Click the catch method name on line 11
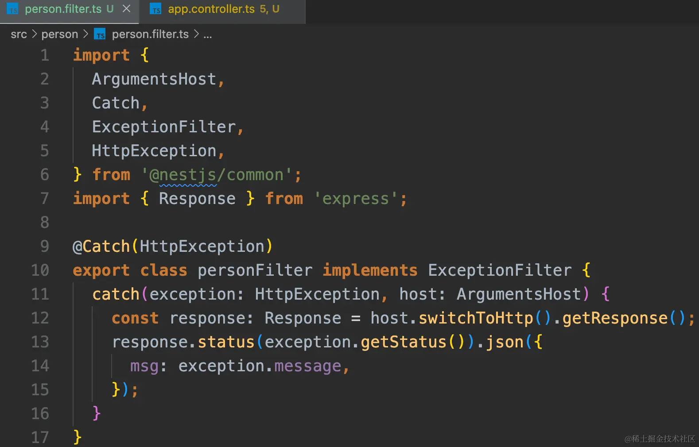 116,294
